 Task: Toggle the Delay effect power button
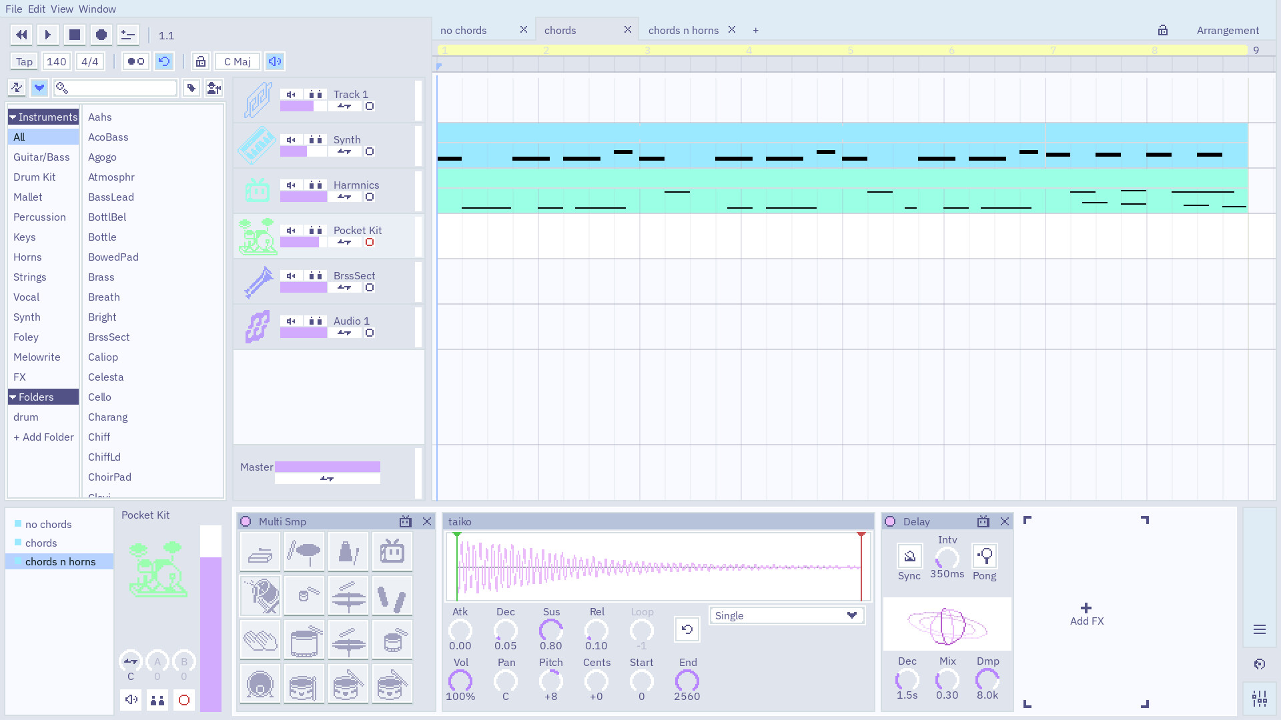(890, 521)
